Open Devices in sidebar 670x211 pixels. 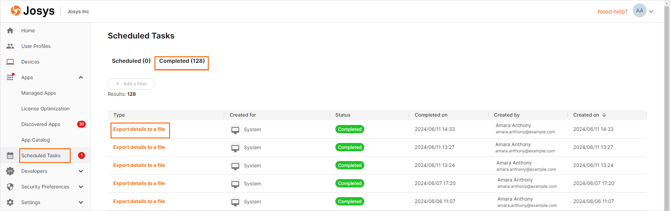(30, 62)
